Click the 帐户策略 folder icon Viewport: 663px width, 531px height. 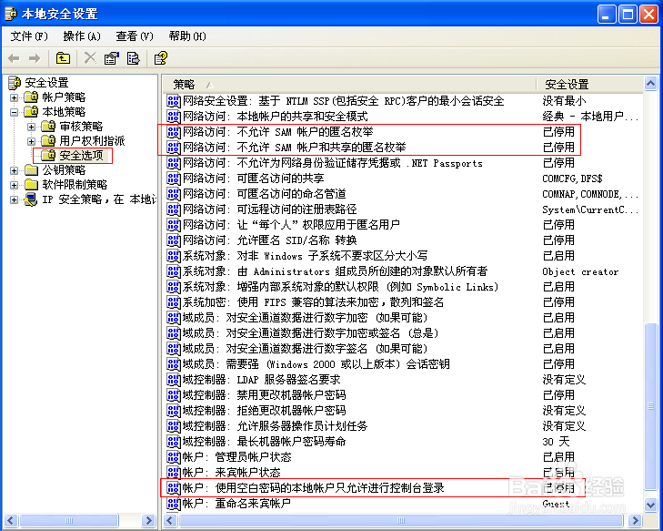tap(31, 97)
